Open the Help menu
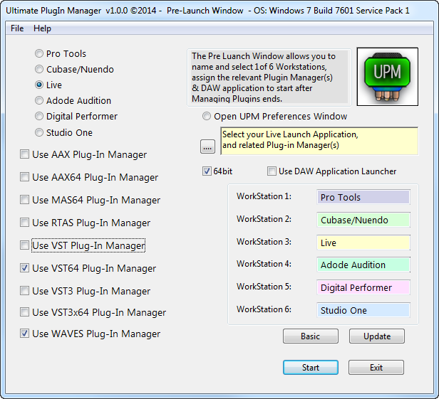This screenshot has width=439, height=399. click(x=42, y=28)
